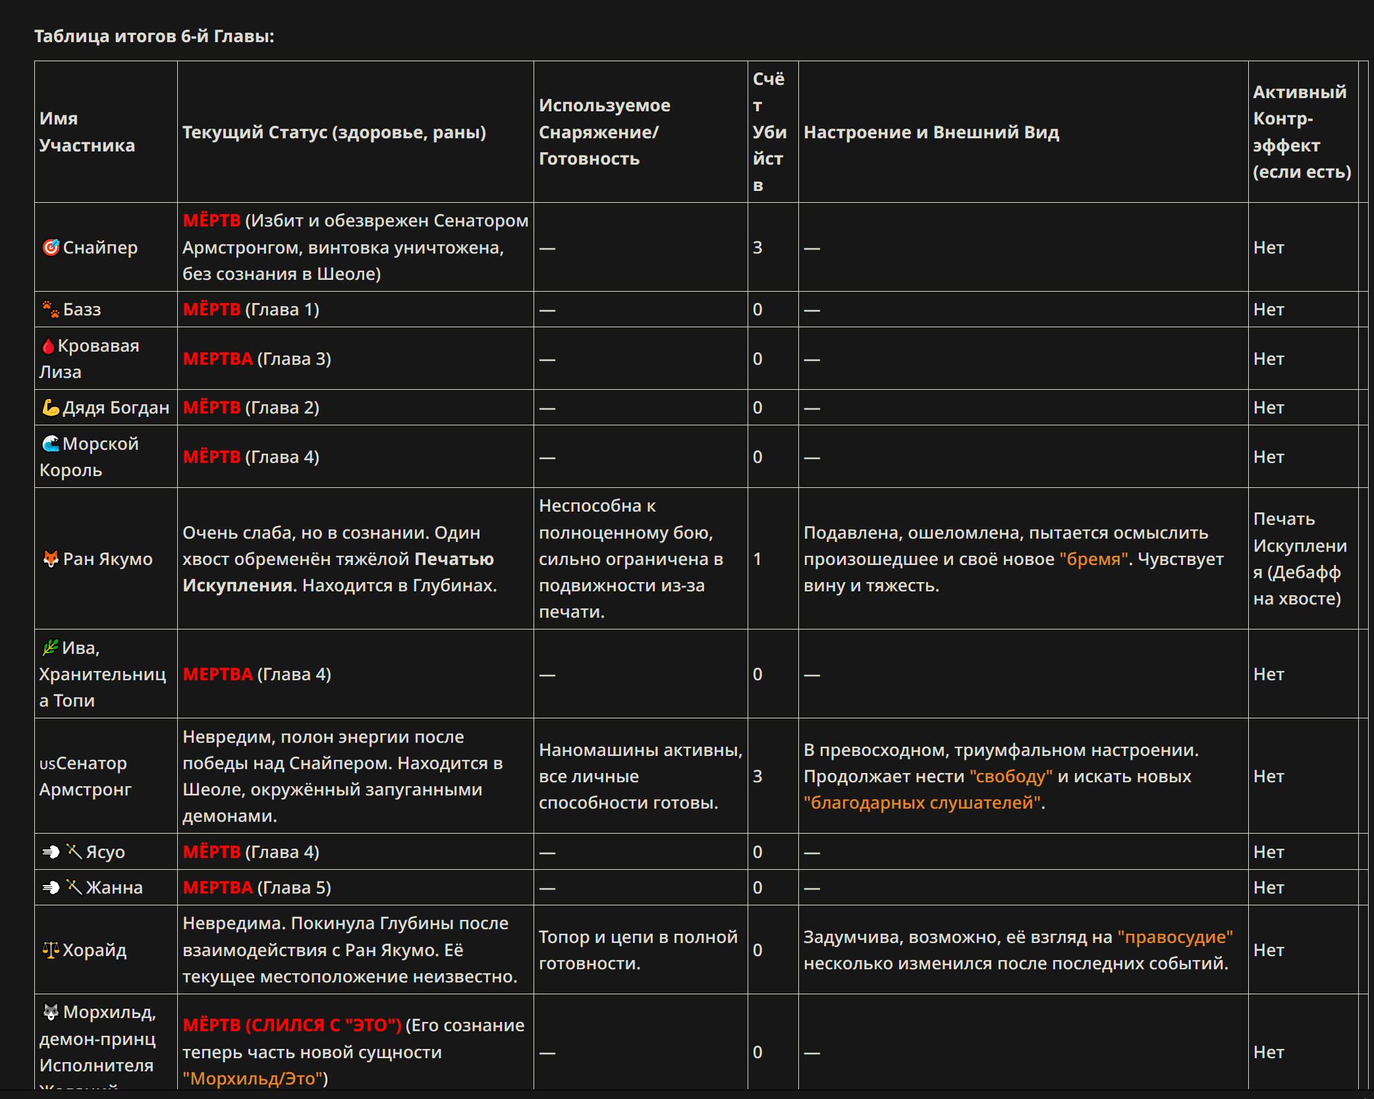Image resolution: width=1374 pixels, height=1099 pixels.
Task: Click orange word "правосудие" in Хорайд mood
Action: click(x=1175, y=936)
